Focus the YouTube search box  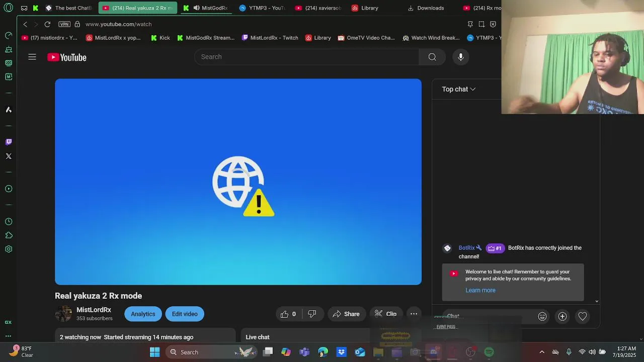point(307,57)
